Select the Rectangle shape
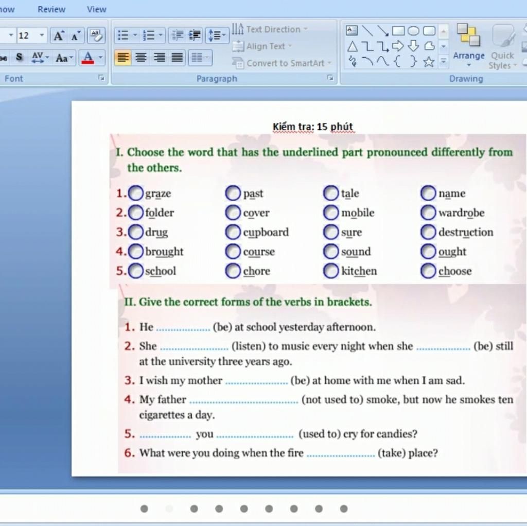The image size is (527, 526). [x=398, y=30]
